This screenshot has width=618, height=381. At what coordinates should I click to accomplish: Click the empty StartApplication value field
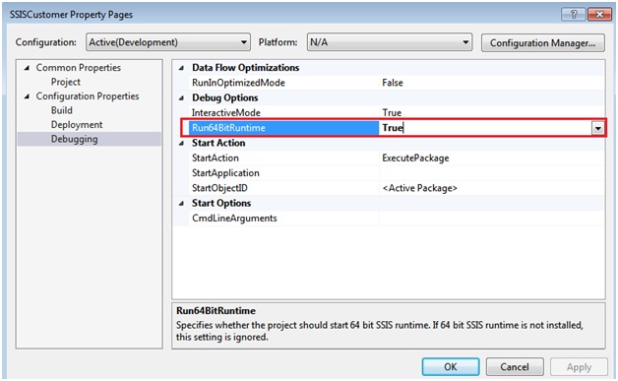pos(491,173)
